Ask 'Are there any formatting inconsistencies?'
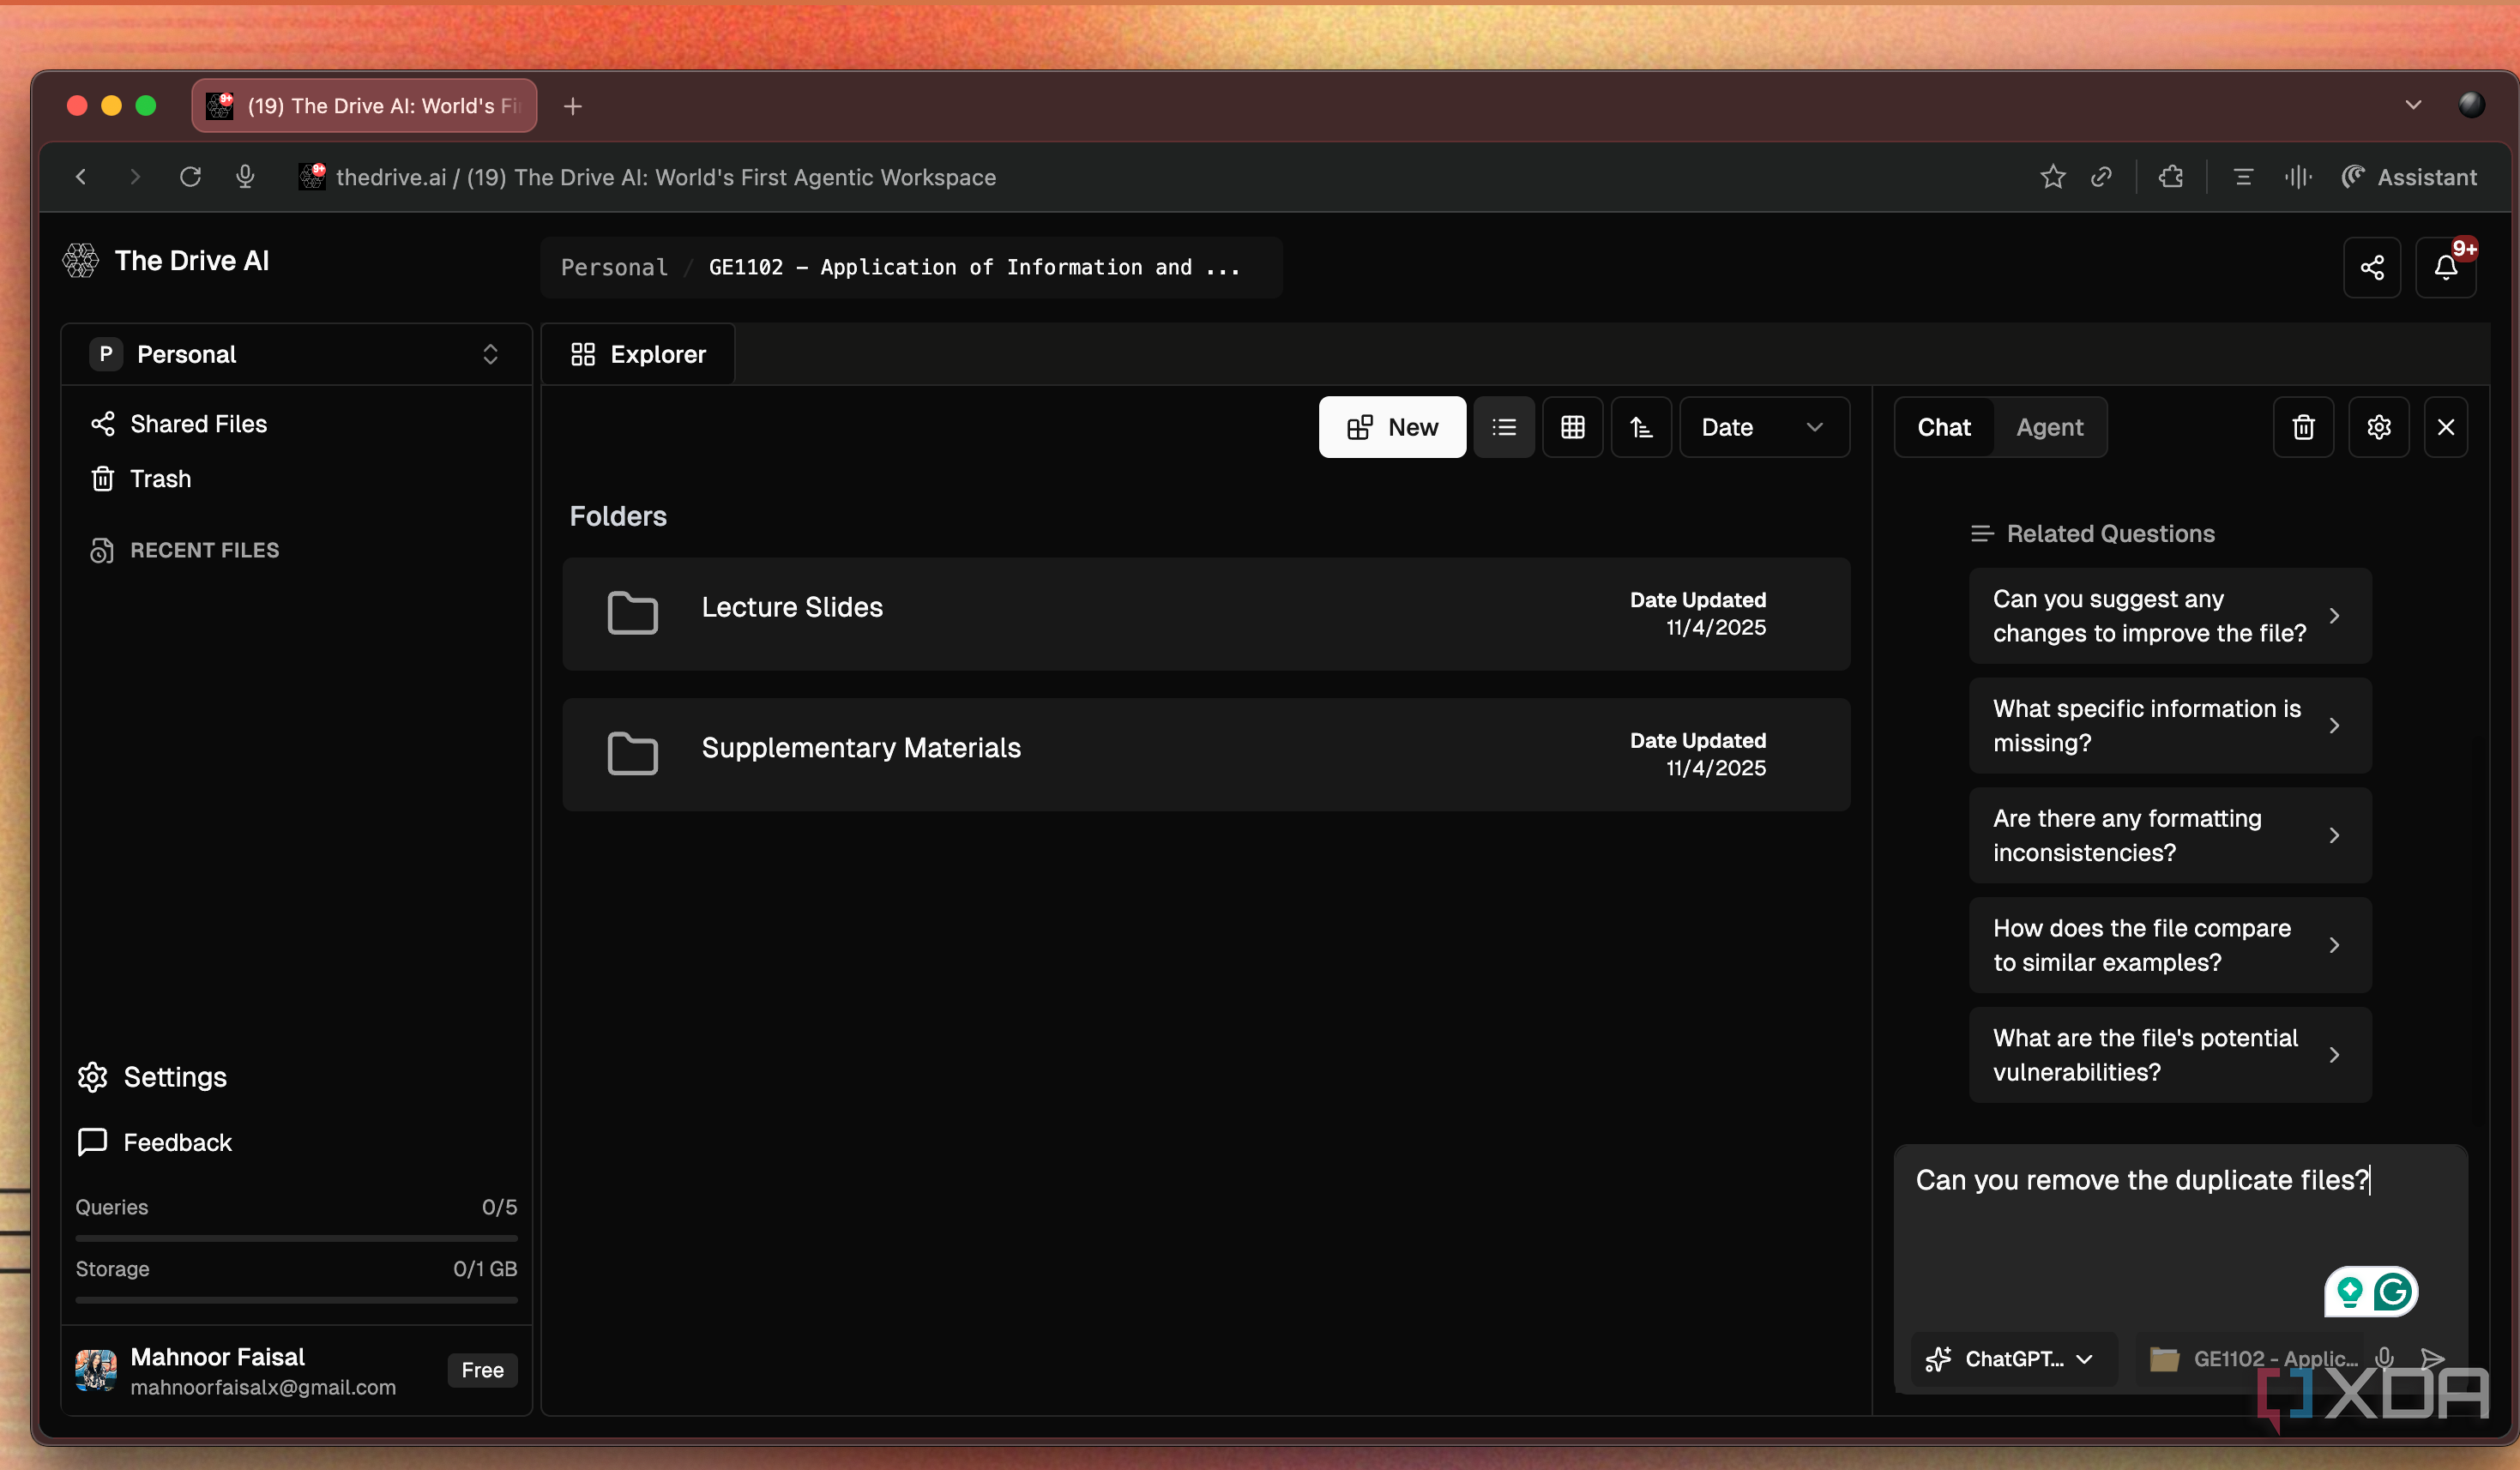 [x=2169, y=835]
